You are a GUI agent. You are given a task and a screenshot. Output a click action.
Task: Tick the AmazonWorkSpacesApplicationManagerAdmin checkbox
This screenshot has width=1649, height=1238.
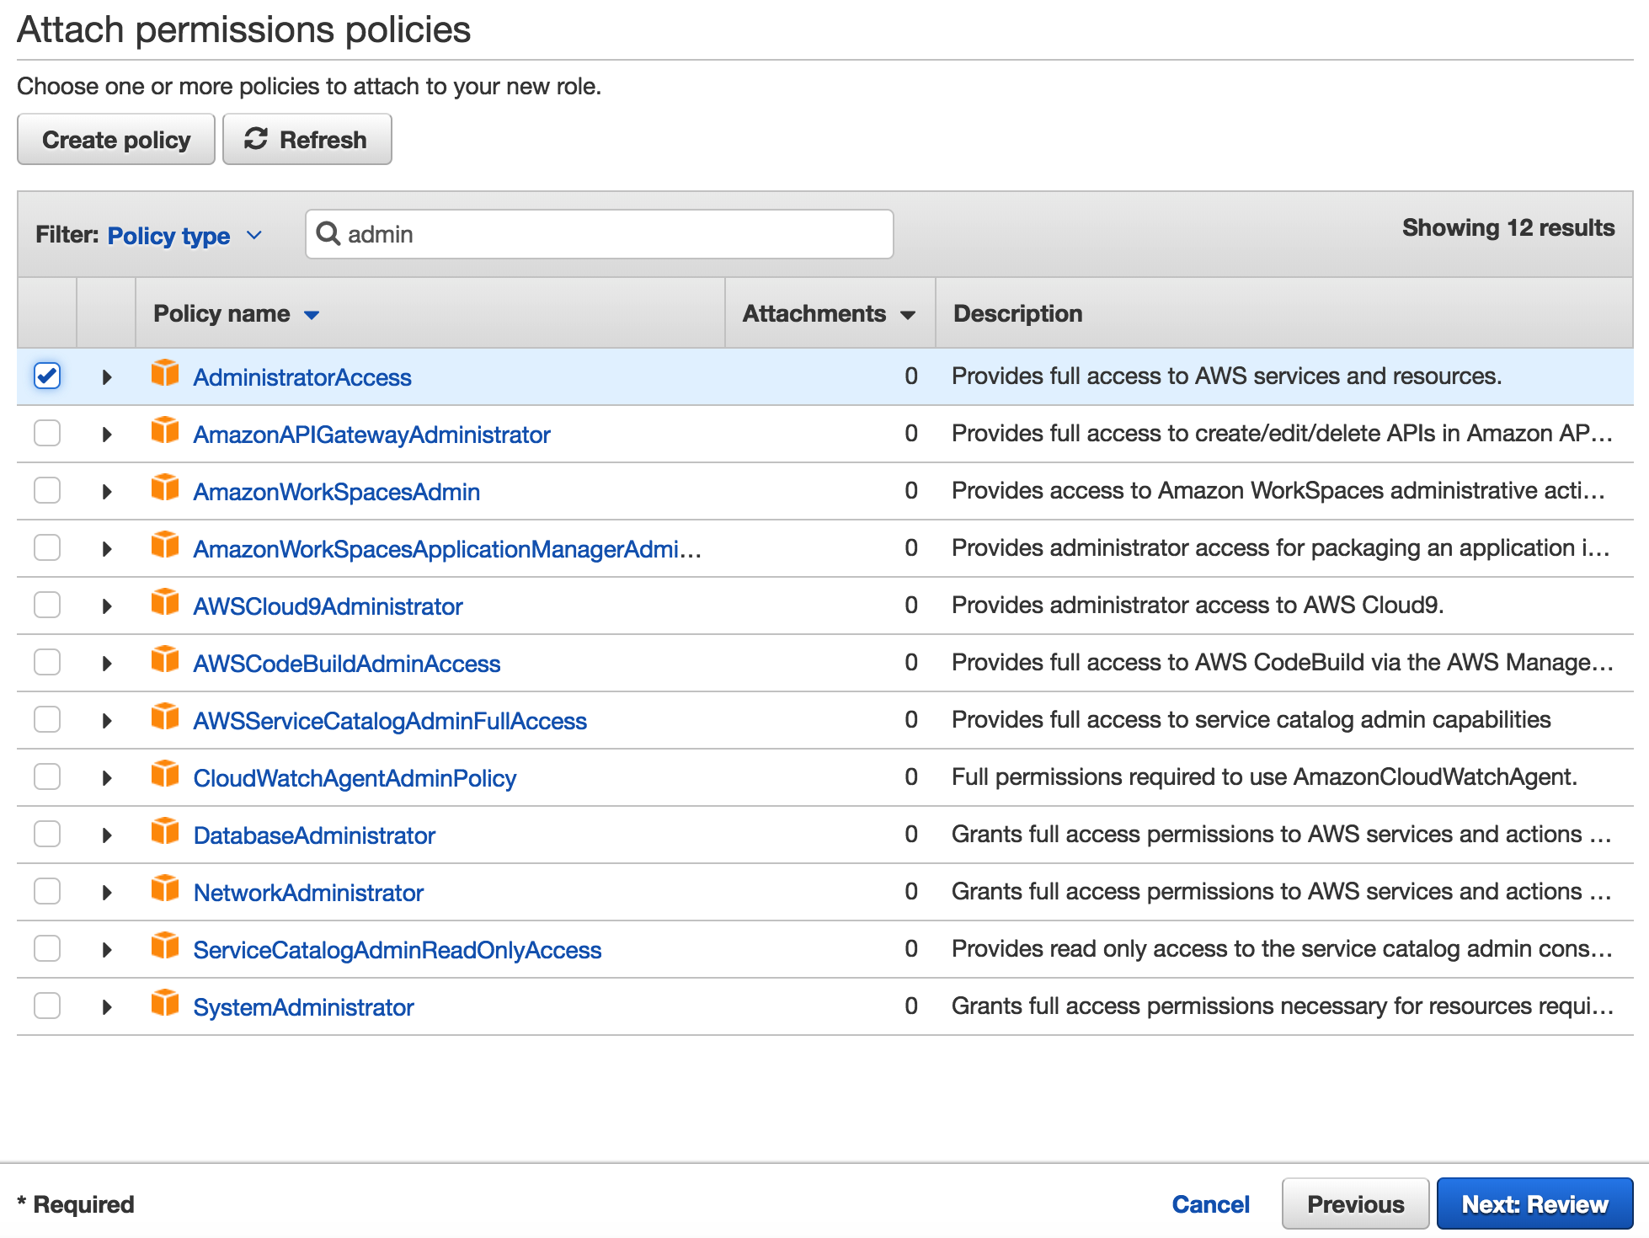click(x=47, y=547)
